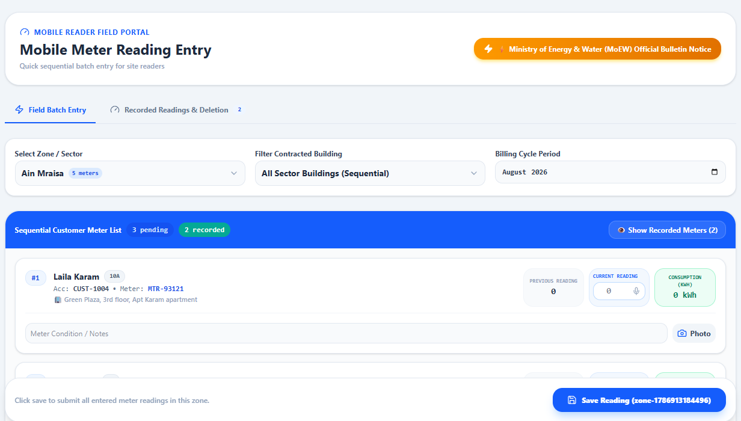Click the microphone voice-input icon in Current Reading
The height and width of the screenshot is (421, 741).
[x=636, y=291]
